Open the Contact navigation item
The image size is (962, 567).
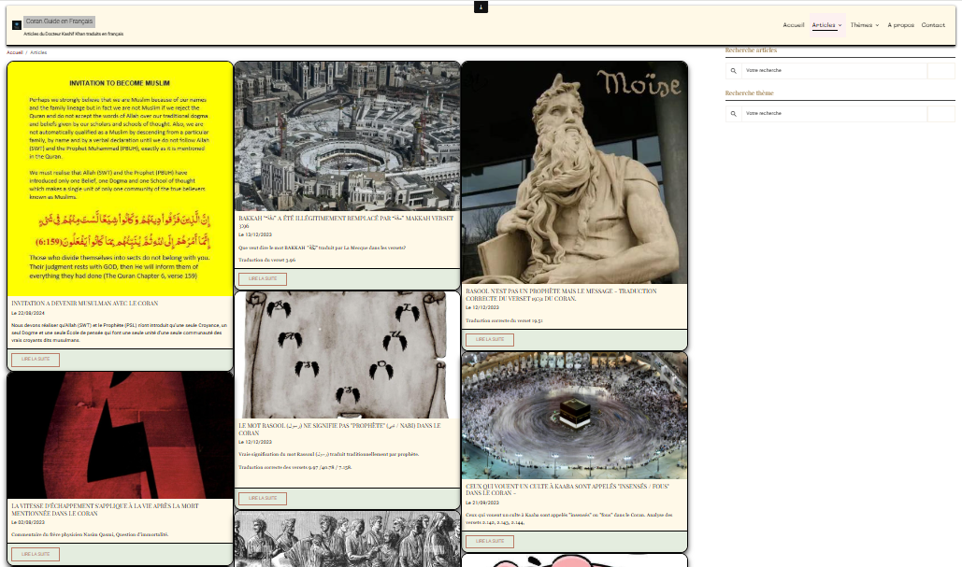(x=933, y=25)
